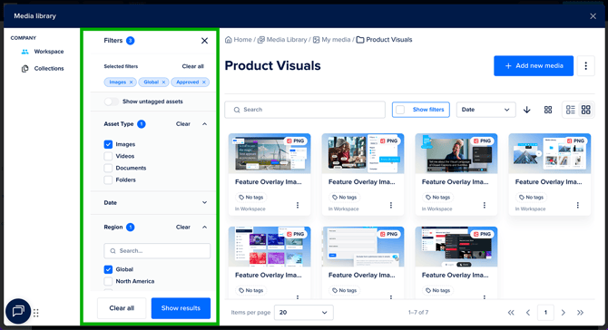
Task: Open the items per page dropdown
Action: pyautogui.click(x=304, y=313)
